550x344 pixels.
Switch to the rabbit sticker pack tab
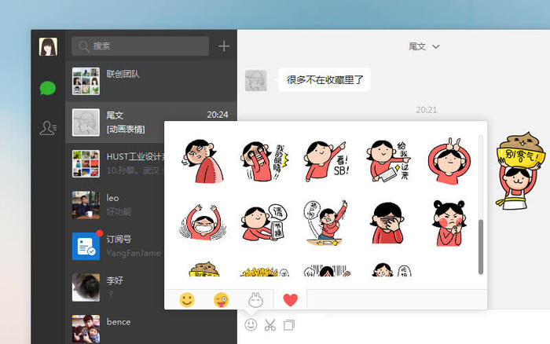(x=255, y=300)
